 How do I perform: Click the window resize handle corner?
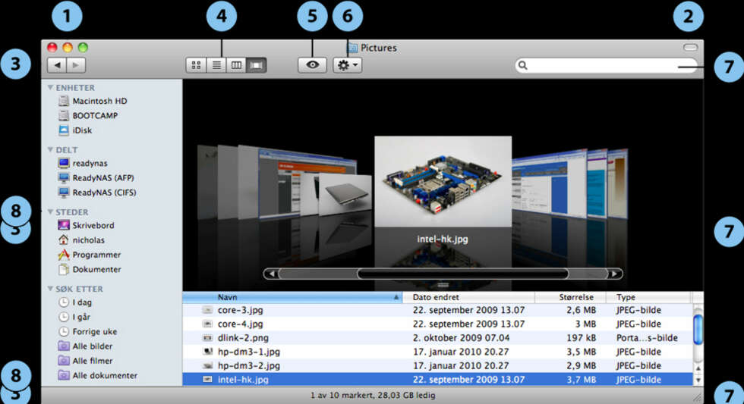(697, 398)
